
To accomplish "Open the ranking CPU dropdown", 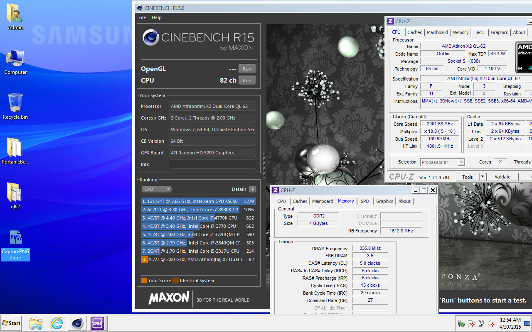I will [x=157, y=189].
